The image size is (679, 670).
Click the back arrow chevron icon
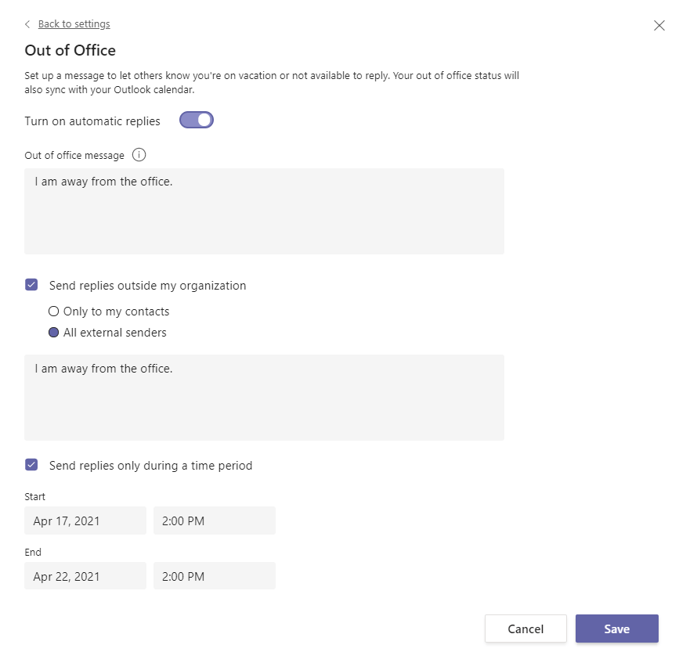(x=28, y=24)
